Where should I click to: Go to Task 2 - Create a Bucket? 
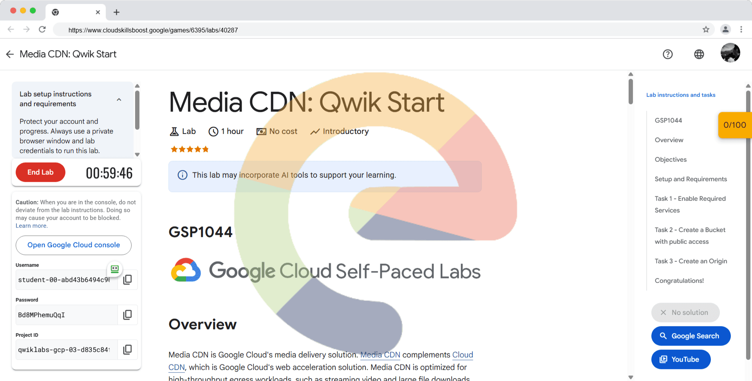(x=690, y=236)
